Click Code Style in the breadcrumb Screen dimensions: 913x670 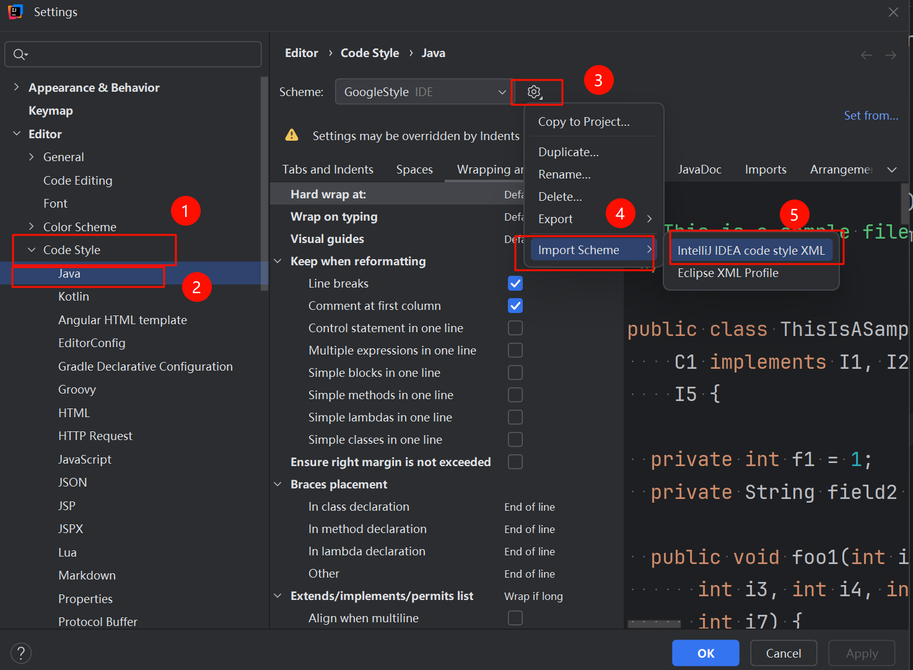point(370,53)
